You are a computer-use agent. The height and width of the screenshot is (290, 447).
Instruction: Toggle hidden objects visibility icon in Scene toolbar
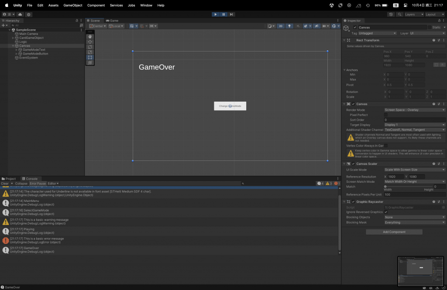point(317,26)
